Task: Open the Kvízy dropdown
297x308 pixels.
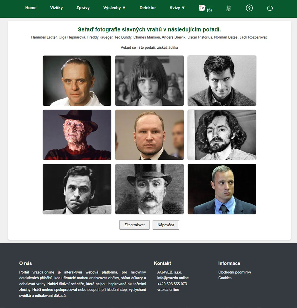Action: click(177, 8)
